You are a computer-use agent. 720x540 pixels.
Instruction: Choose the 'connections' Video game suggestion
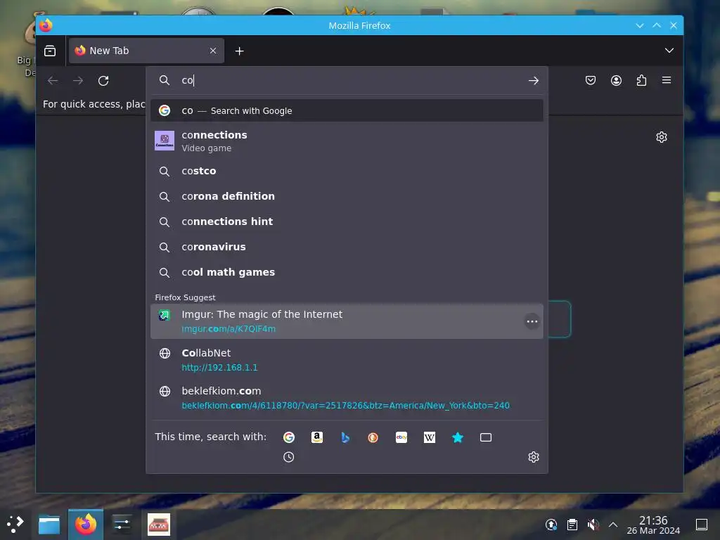click(x=347, y=141)
